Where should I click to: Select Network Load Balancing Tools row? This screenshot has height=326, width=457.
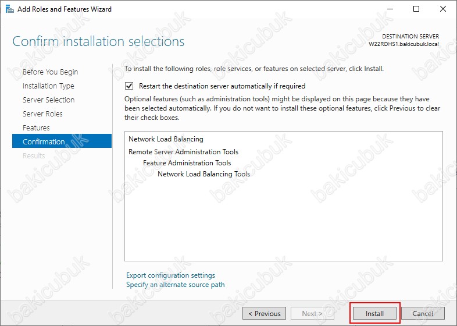(203, 174)
